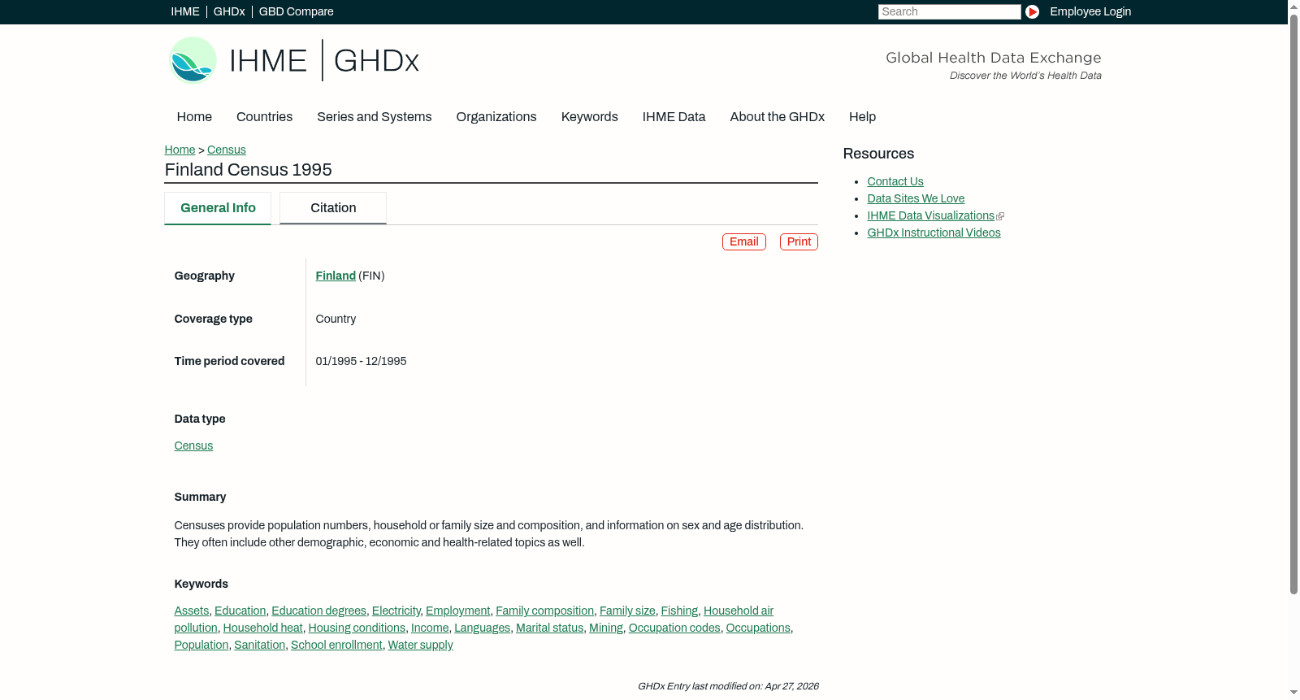Click the scrollbar up arrow

click(x=1293, y=6)
